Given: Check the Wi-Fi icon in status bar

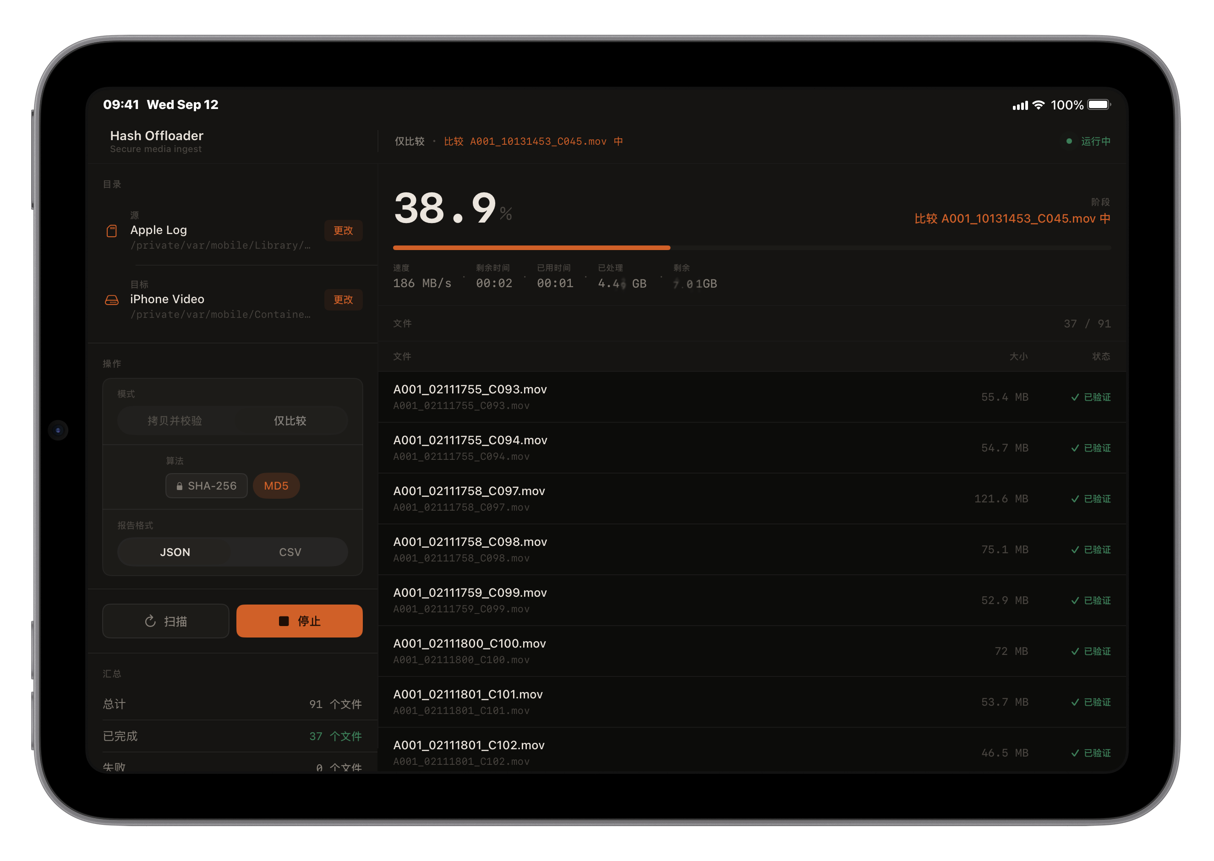Looking at the screenshot, I should coord(1039,105).
